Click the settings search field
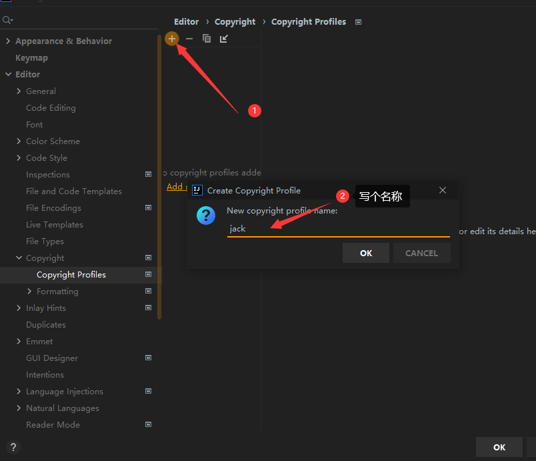The image size is (536, 461). tap(79, 20)
